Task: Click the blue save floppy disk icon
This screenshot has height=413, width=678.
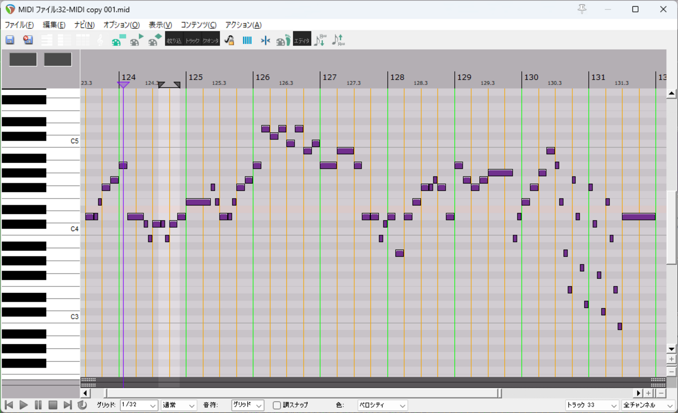Action: pos(10,40)
